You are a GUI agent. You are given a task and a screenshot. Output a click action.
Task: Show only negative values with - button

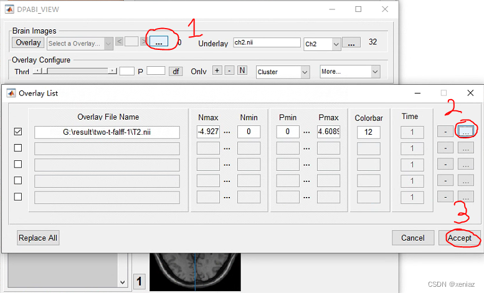[229, 70]
